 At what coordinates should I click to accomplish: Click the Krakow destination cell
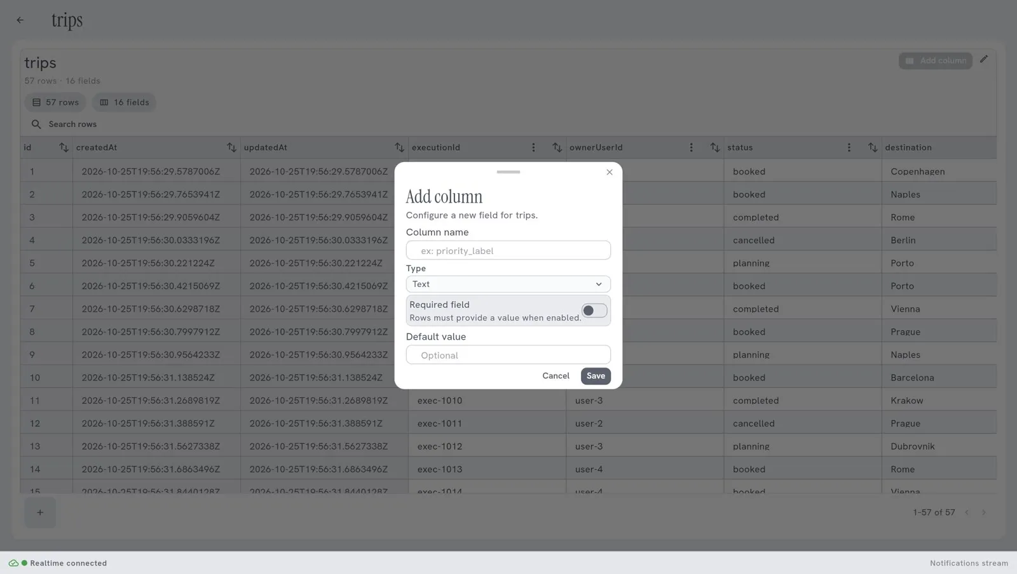click(939, 401)
